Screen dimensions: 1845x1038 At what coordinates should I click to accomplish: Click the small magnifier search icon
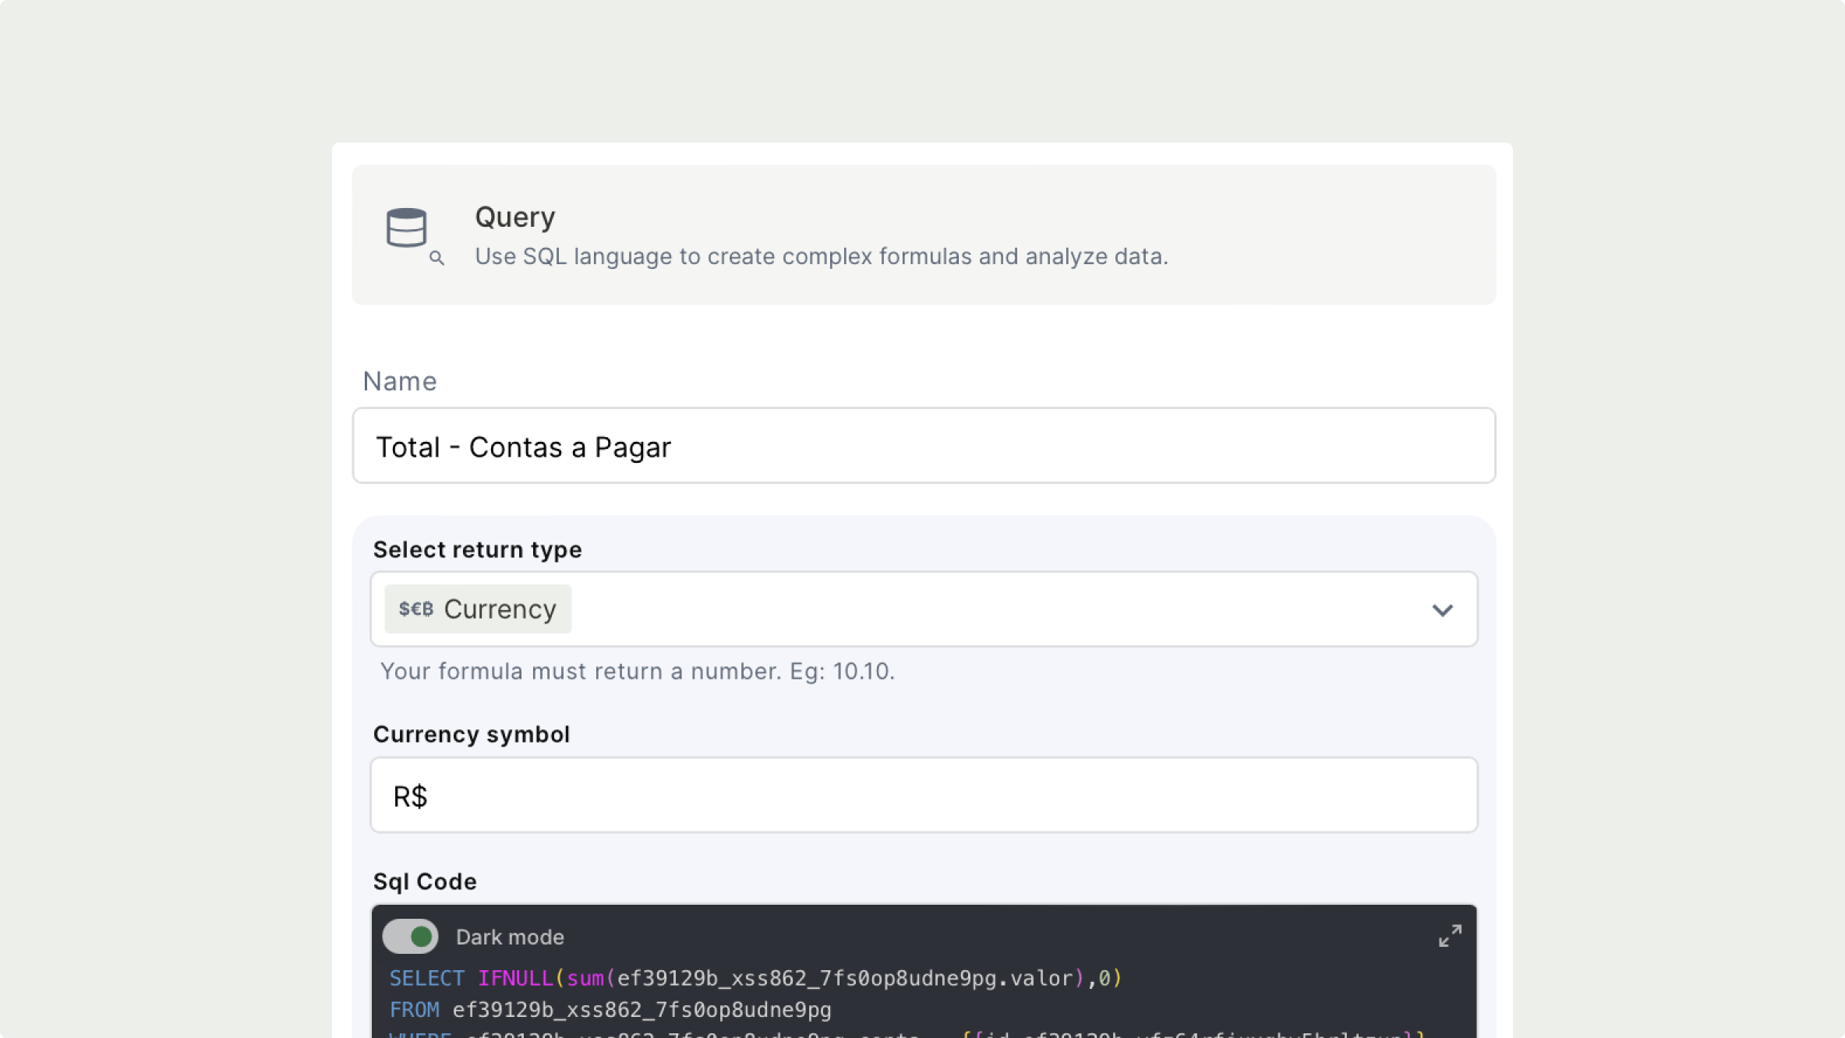437,258
